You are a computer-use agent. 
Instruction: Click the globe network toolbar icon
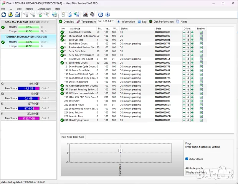point(77,15)
